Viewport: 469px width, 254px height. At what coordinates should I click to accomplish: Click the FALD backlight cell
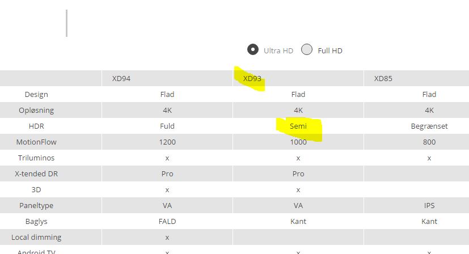(x=167, y=222)
